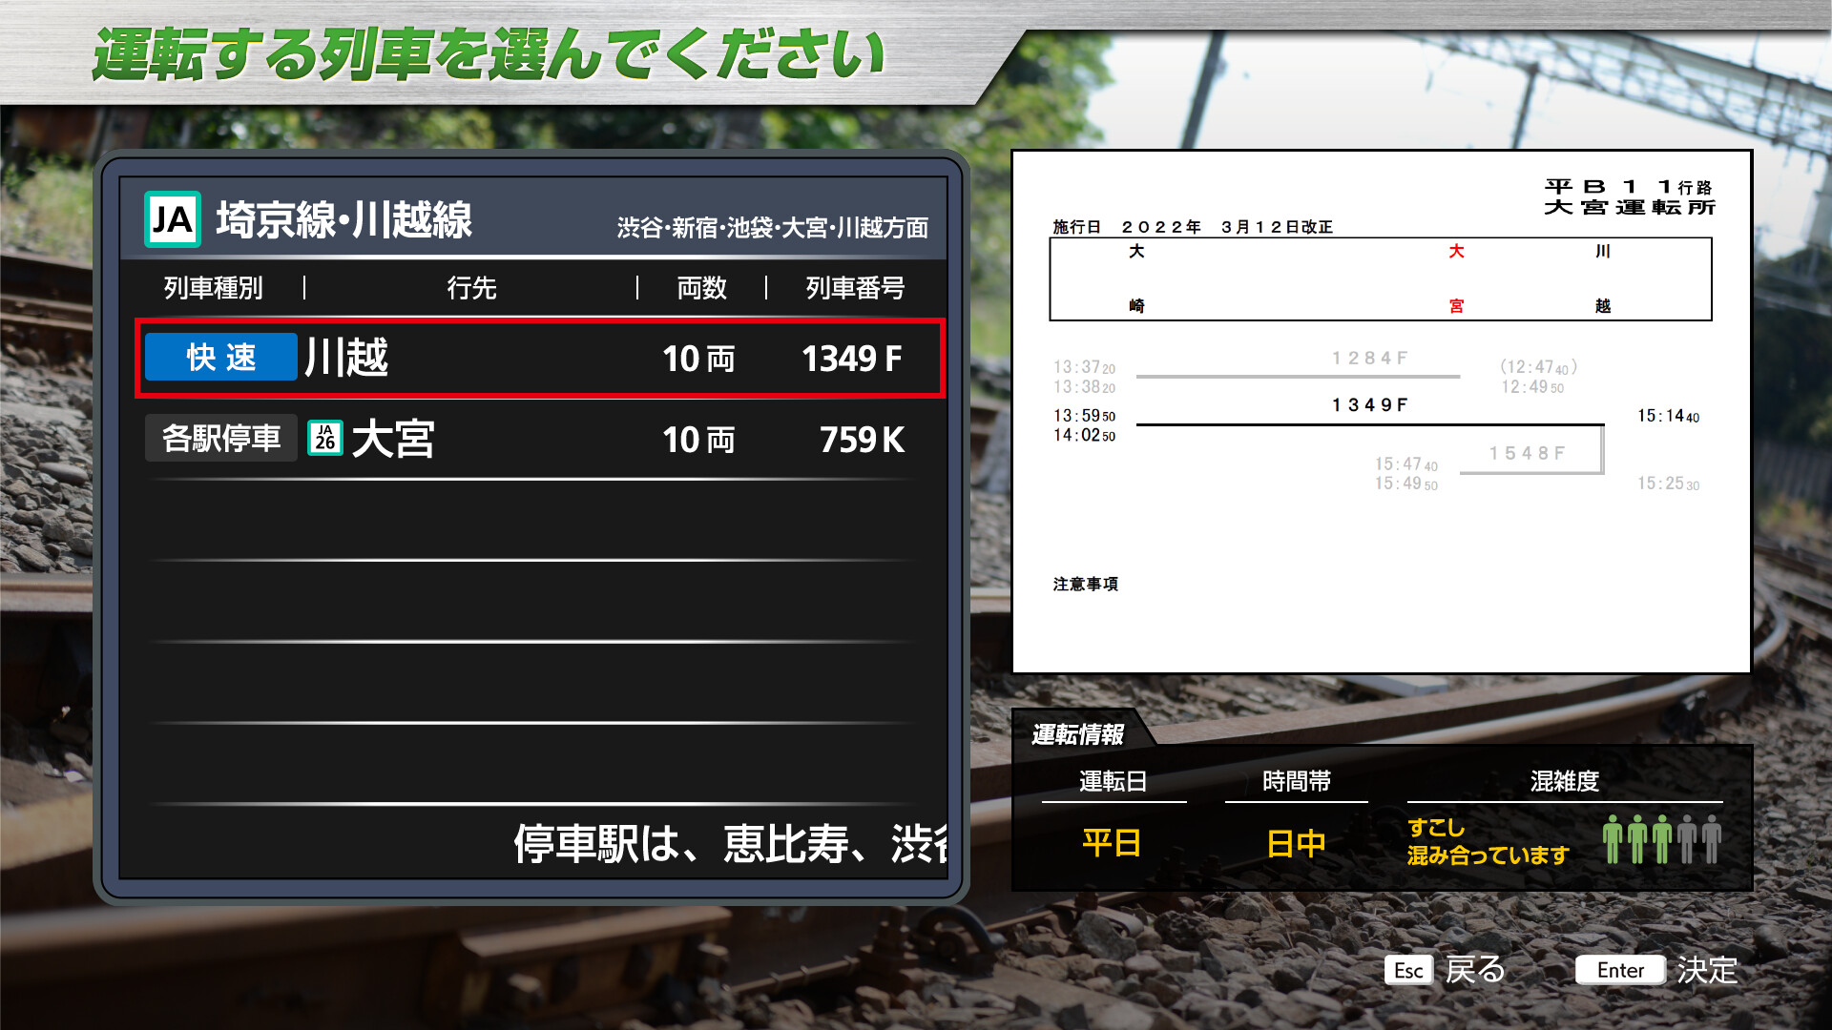Click the JA line logo icon

tap(173, 219)
